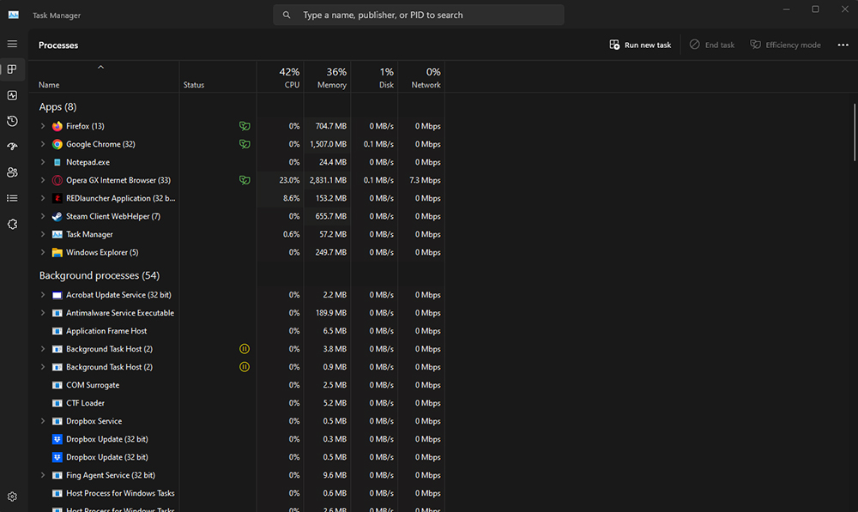Click the Apps (8) group header
Screen dimensions: 858x512
pyautogui.click(x=57, y=106)
